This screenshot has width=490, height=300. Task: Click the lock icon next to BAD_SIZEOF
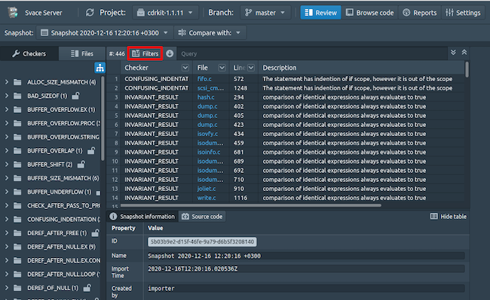click(75, 95)
